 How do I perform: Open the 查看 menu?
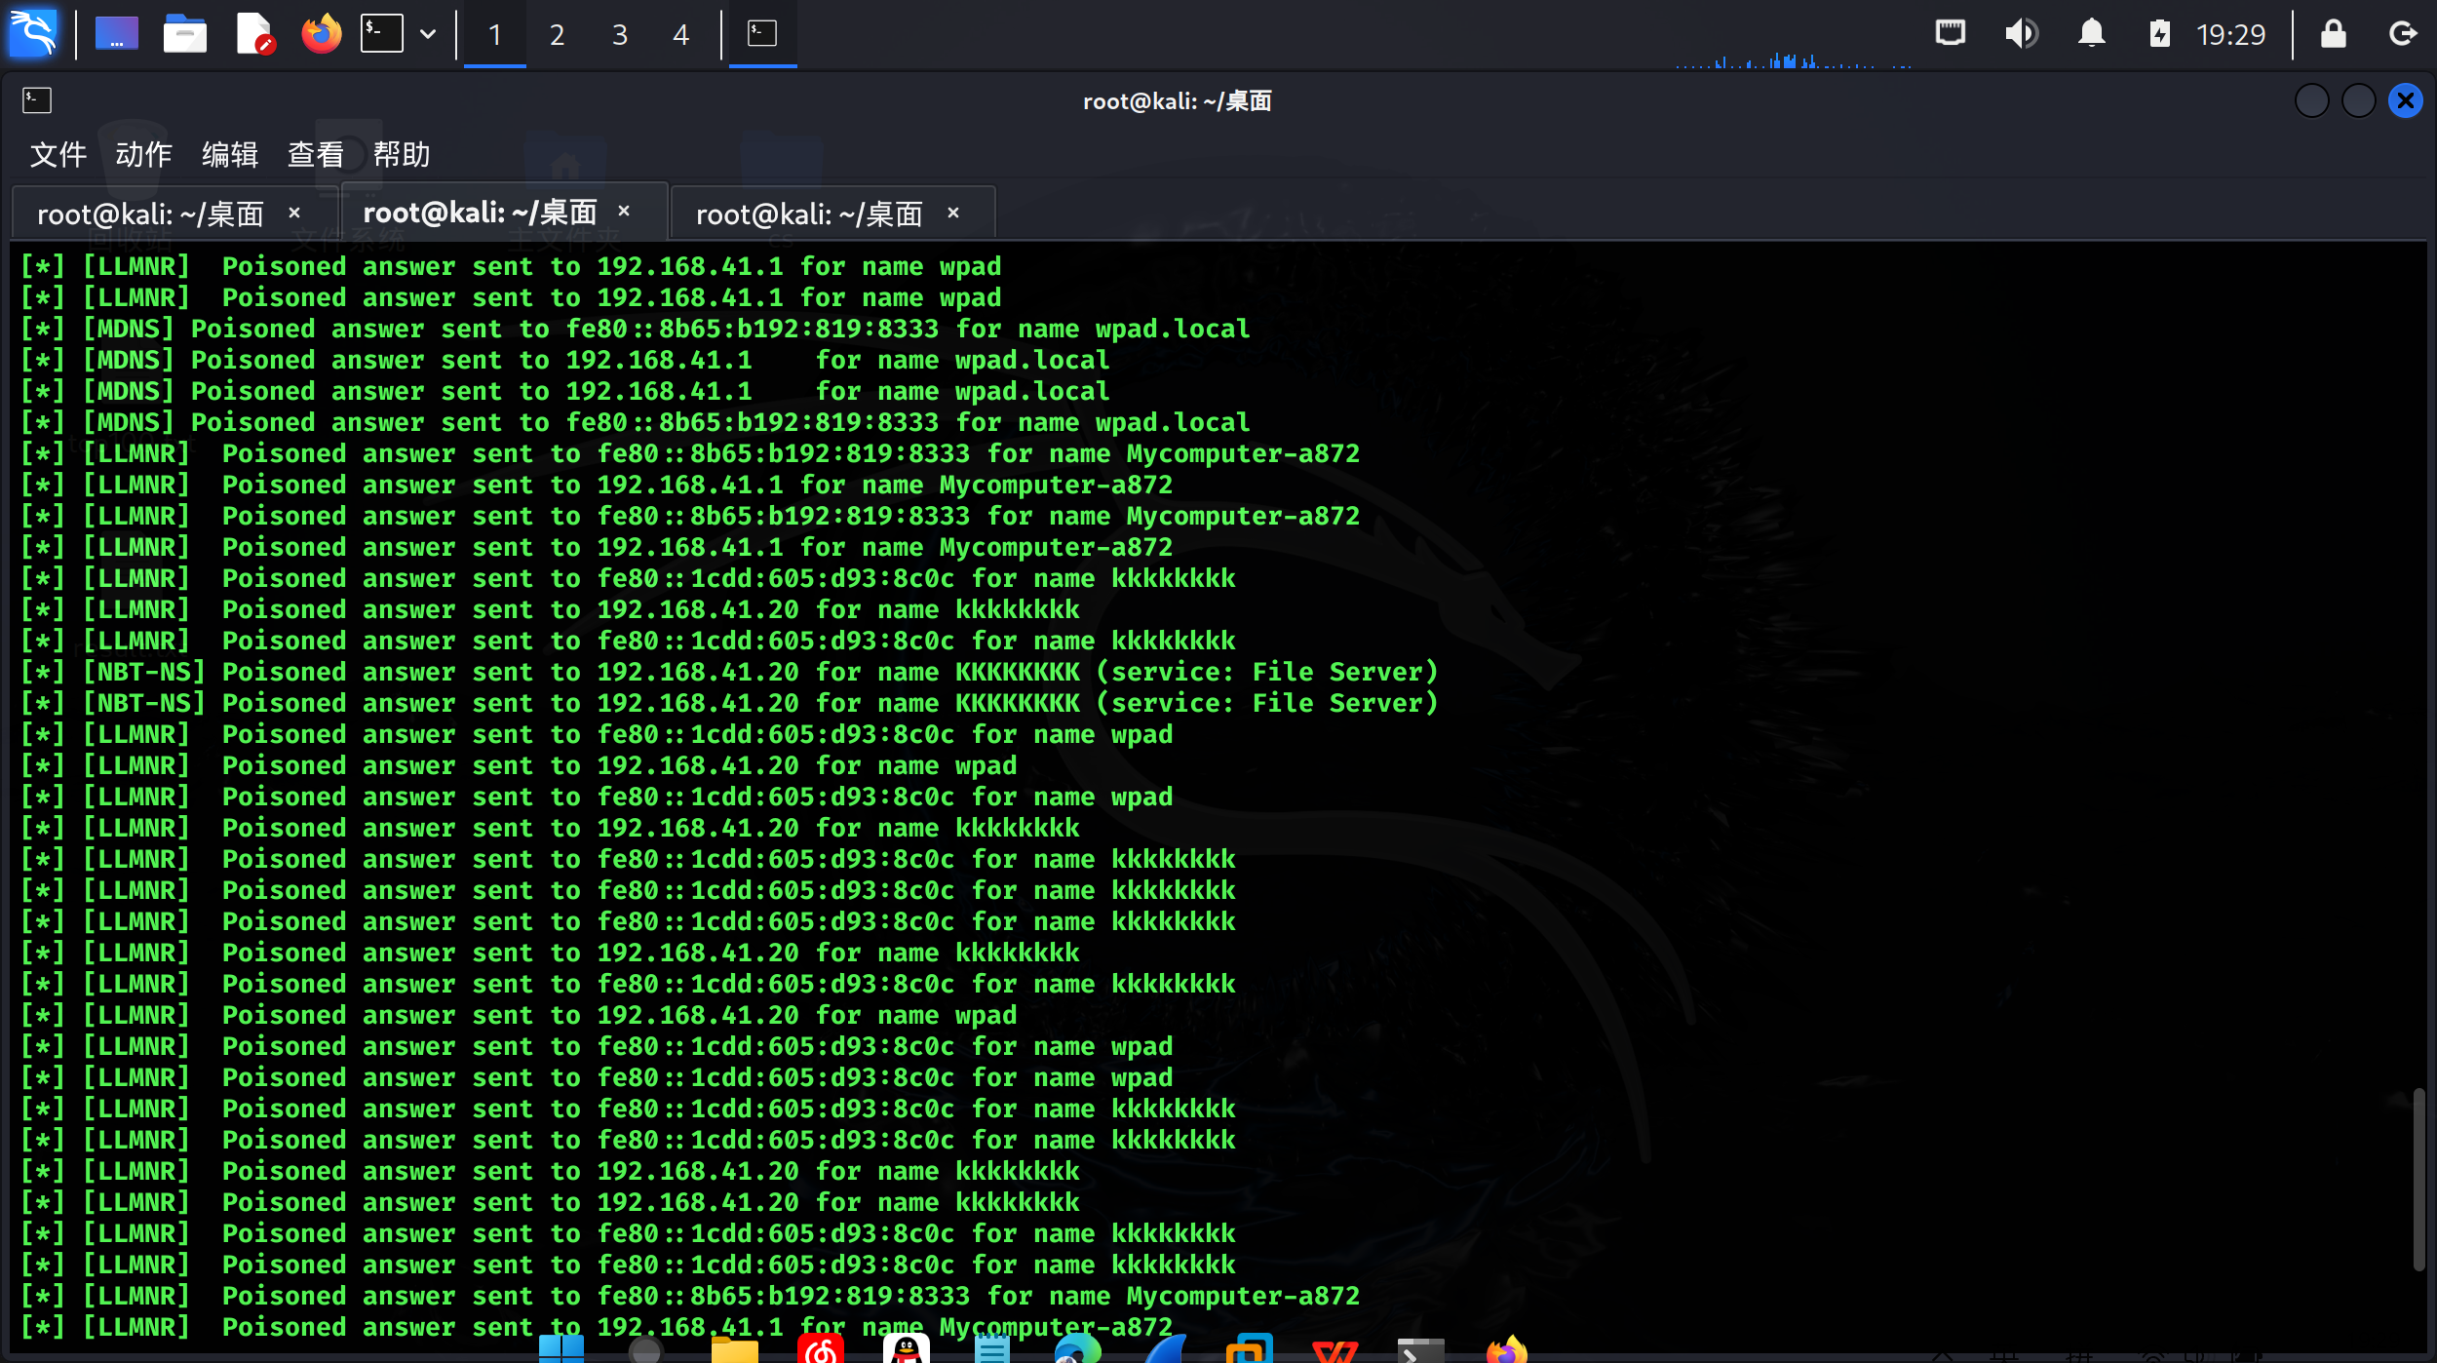pyautogui.click(x=316, y=154)
